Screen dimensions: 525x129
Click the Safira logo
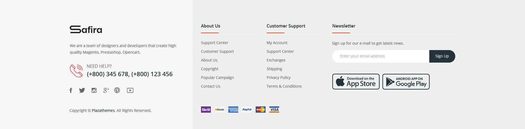(86, 29)
